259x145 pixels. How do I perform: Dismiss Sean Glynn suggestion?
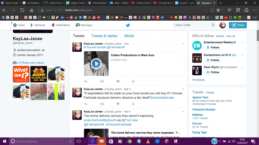tap(242, 67)
